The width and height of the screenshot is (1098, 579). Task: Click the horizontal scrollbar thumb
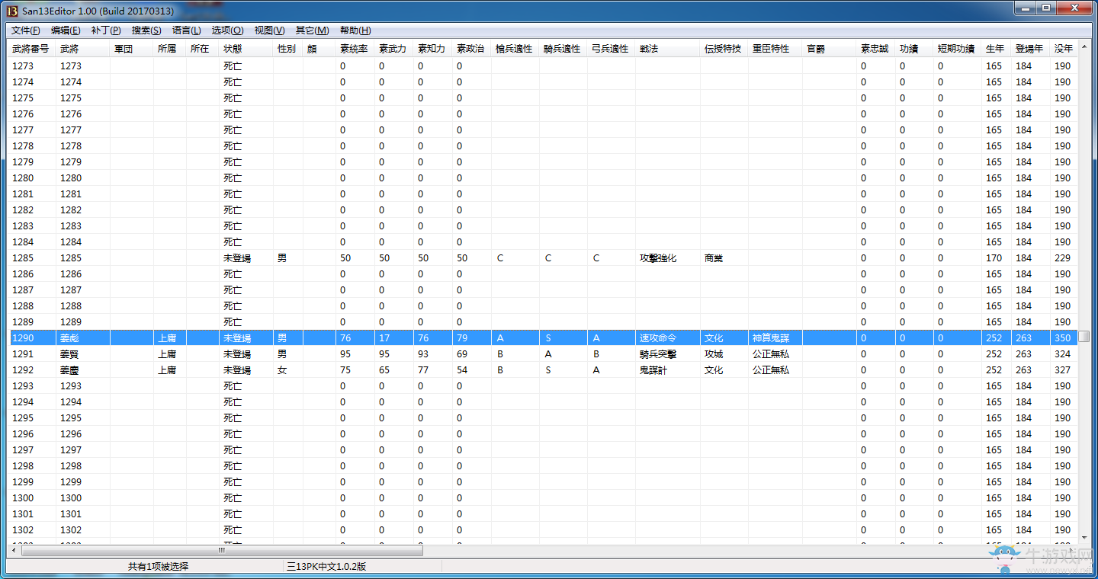coord(221,550)
